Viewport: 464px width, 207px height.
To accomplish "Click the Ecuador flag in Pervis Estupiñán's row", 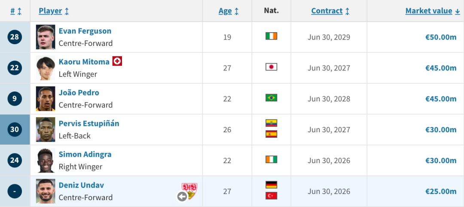I will [x=271, y=123].
